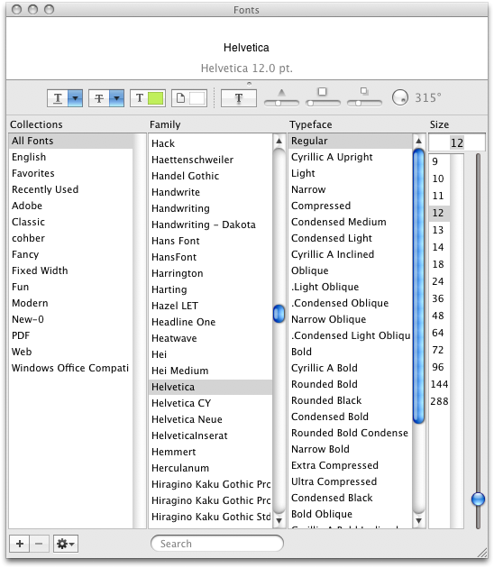Select Windows Office Compatible collection
The height and width of the screenshot is (568, 494).
[x=71, y=368]
